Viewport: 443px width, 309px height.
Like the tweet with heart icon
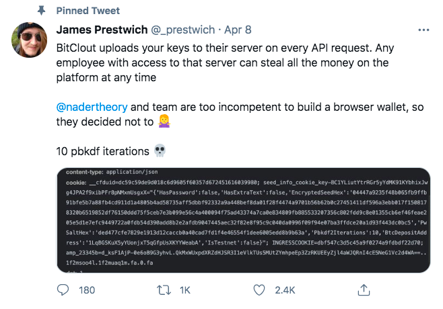tap(259, 290)
